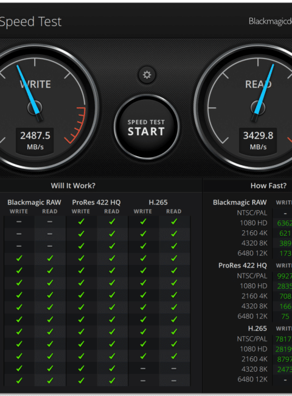Click the READ speed gauge dial

point(258,108)
